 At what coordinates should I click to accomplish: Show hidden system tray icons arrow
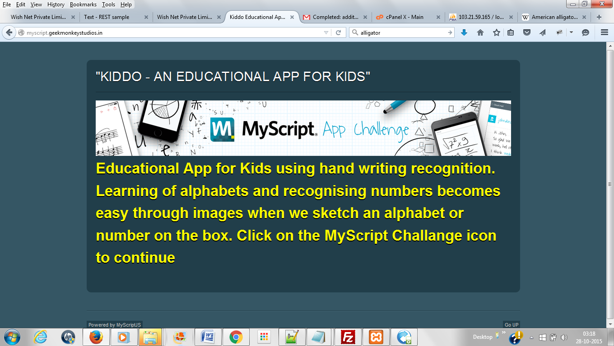click(x=531, y=337)
